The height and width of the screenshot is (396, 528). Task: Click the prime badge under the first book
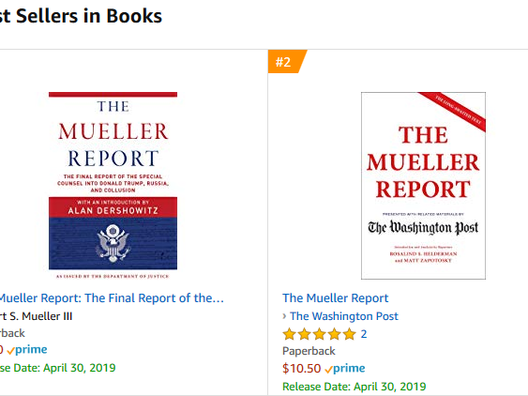pos(27,350)
